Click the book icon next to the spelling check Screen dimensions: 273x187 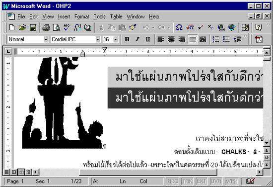pos(88,27)
